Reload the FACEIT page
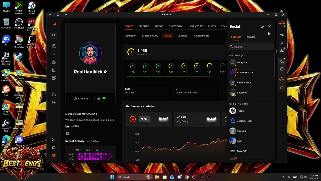The image size is (321, 181). (58, 15)
